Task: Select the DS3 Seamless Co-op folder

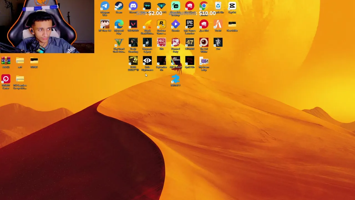Action: pyautogui.click(x=20, y=82)
